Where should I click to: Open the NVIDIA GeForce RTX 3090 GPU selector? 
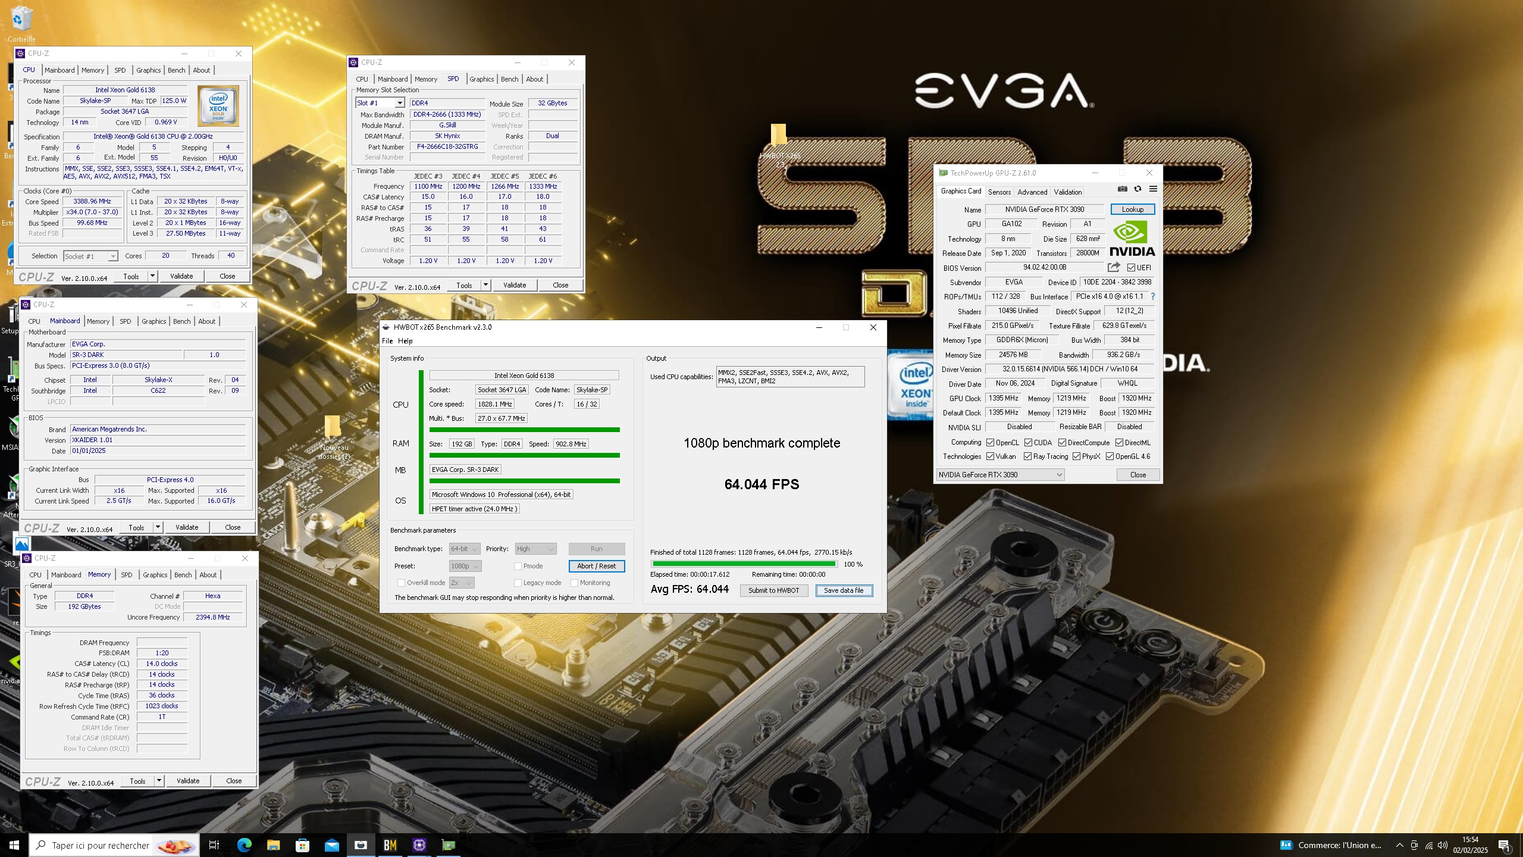[1000, 474]
